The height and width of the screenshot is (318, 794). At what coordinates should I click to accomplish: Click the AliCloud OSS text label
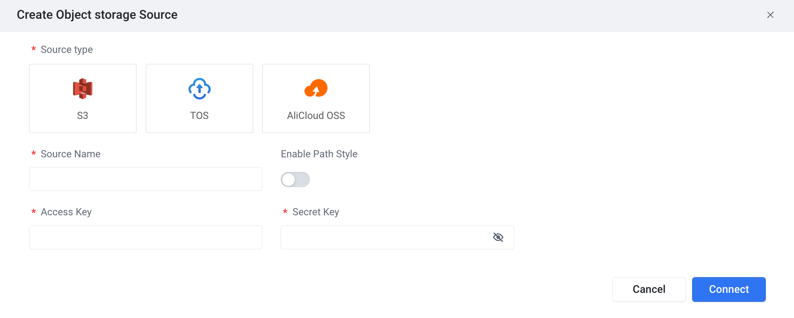tap(316, 116)
